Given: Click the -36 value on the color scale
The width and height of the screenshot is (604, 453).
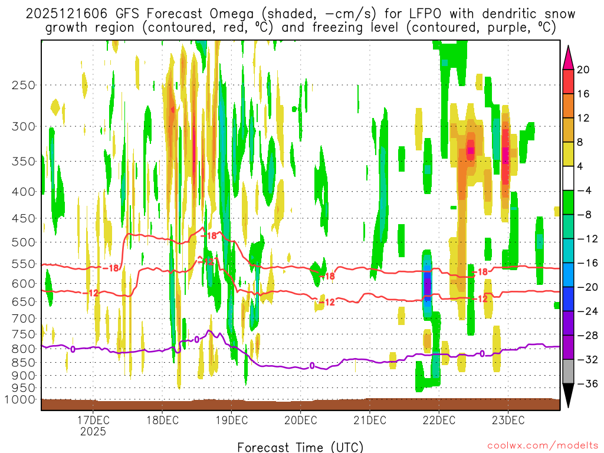Looking at the screenshot, I should [x=587, y=383].
